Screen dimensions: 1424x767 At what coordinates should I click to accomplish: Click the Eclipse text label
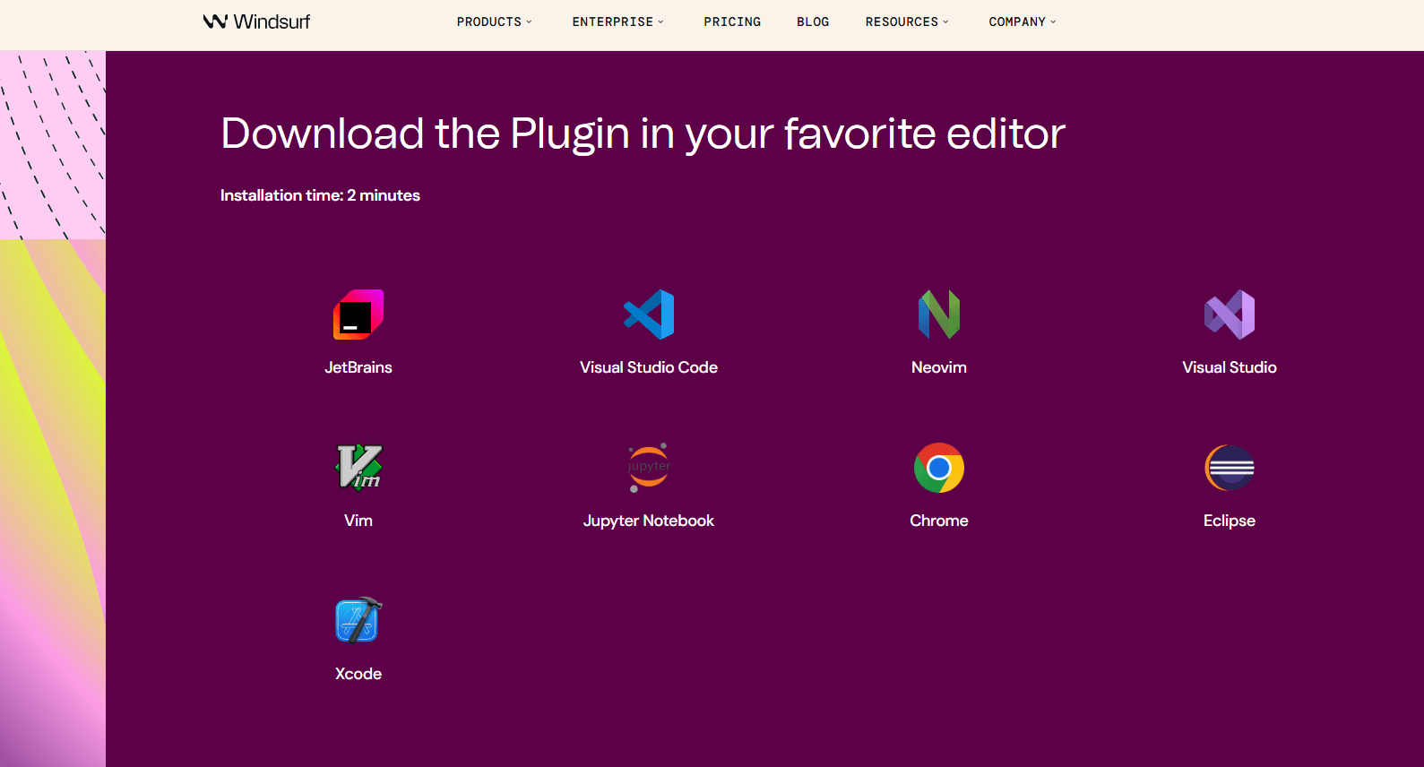click(x=1230, y=521)
